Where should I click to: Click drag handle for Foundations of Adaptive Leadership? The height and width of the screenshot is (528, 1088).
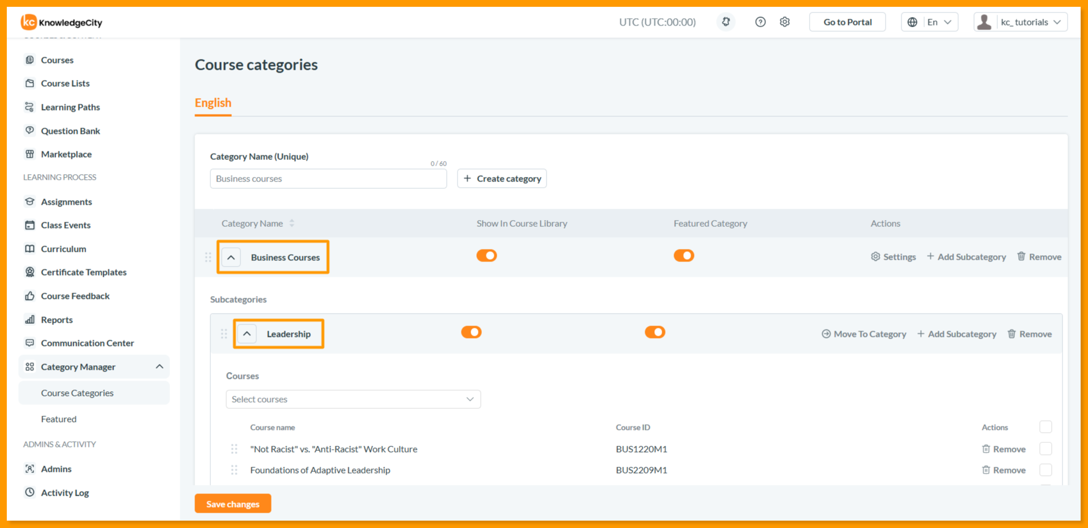(x=234, y=470)
